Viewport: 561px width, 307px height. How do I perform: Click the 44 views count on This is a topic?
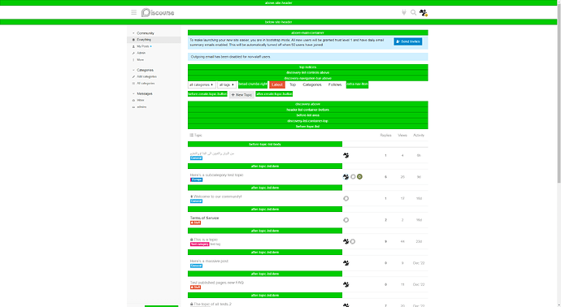pyautogui.click(x=402, y=241)
